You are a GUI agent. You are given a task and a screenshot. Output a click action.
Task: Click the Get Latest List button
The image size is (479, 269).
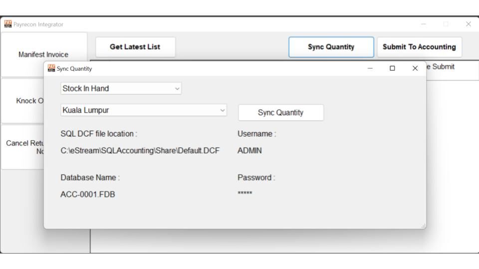pos(135,47)
